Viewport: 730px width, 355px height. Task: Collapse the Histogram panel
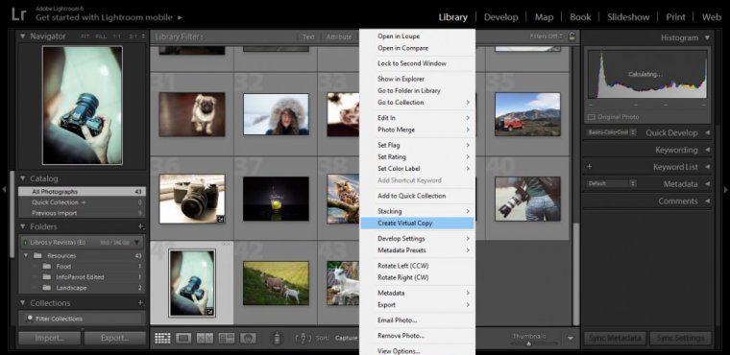point(707,37)
